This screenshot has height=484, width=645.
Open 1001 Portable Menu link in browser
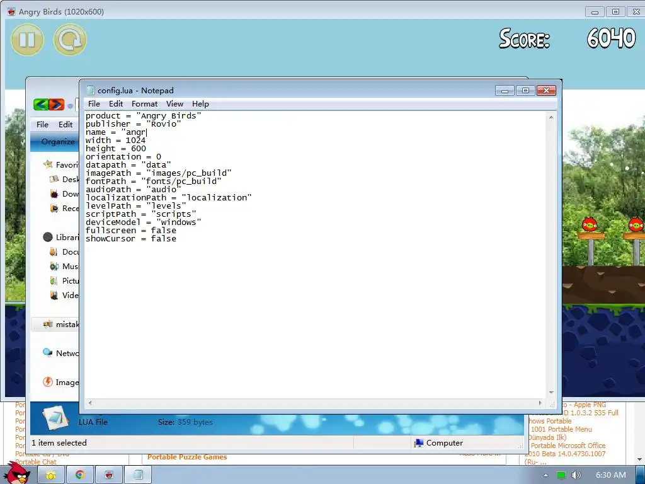pyautogui.click(x=561, y=429)
